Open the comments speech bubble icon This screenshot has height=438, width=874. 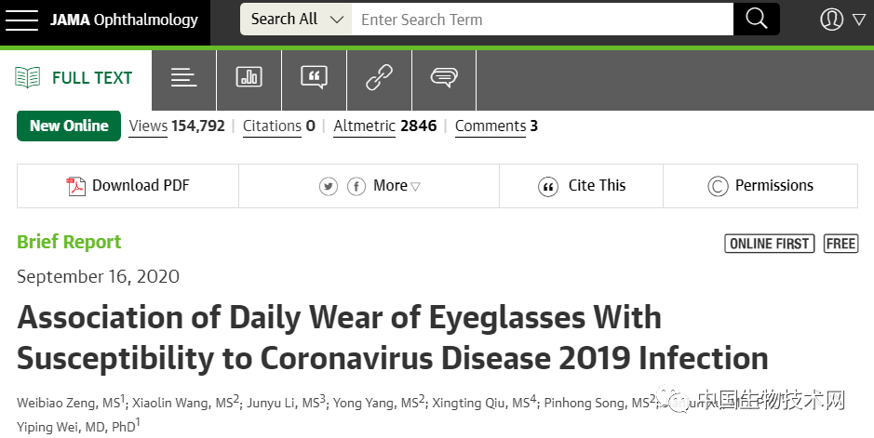[x=444, y=78]
